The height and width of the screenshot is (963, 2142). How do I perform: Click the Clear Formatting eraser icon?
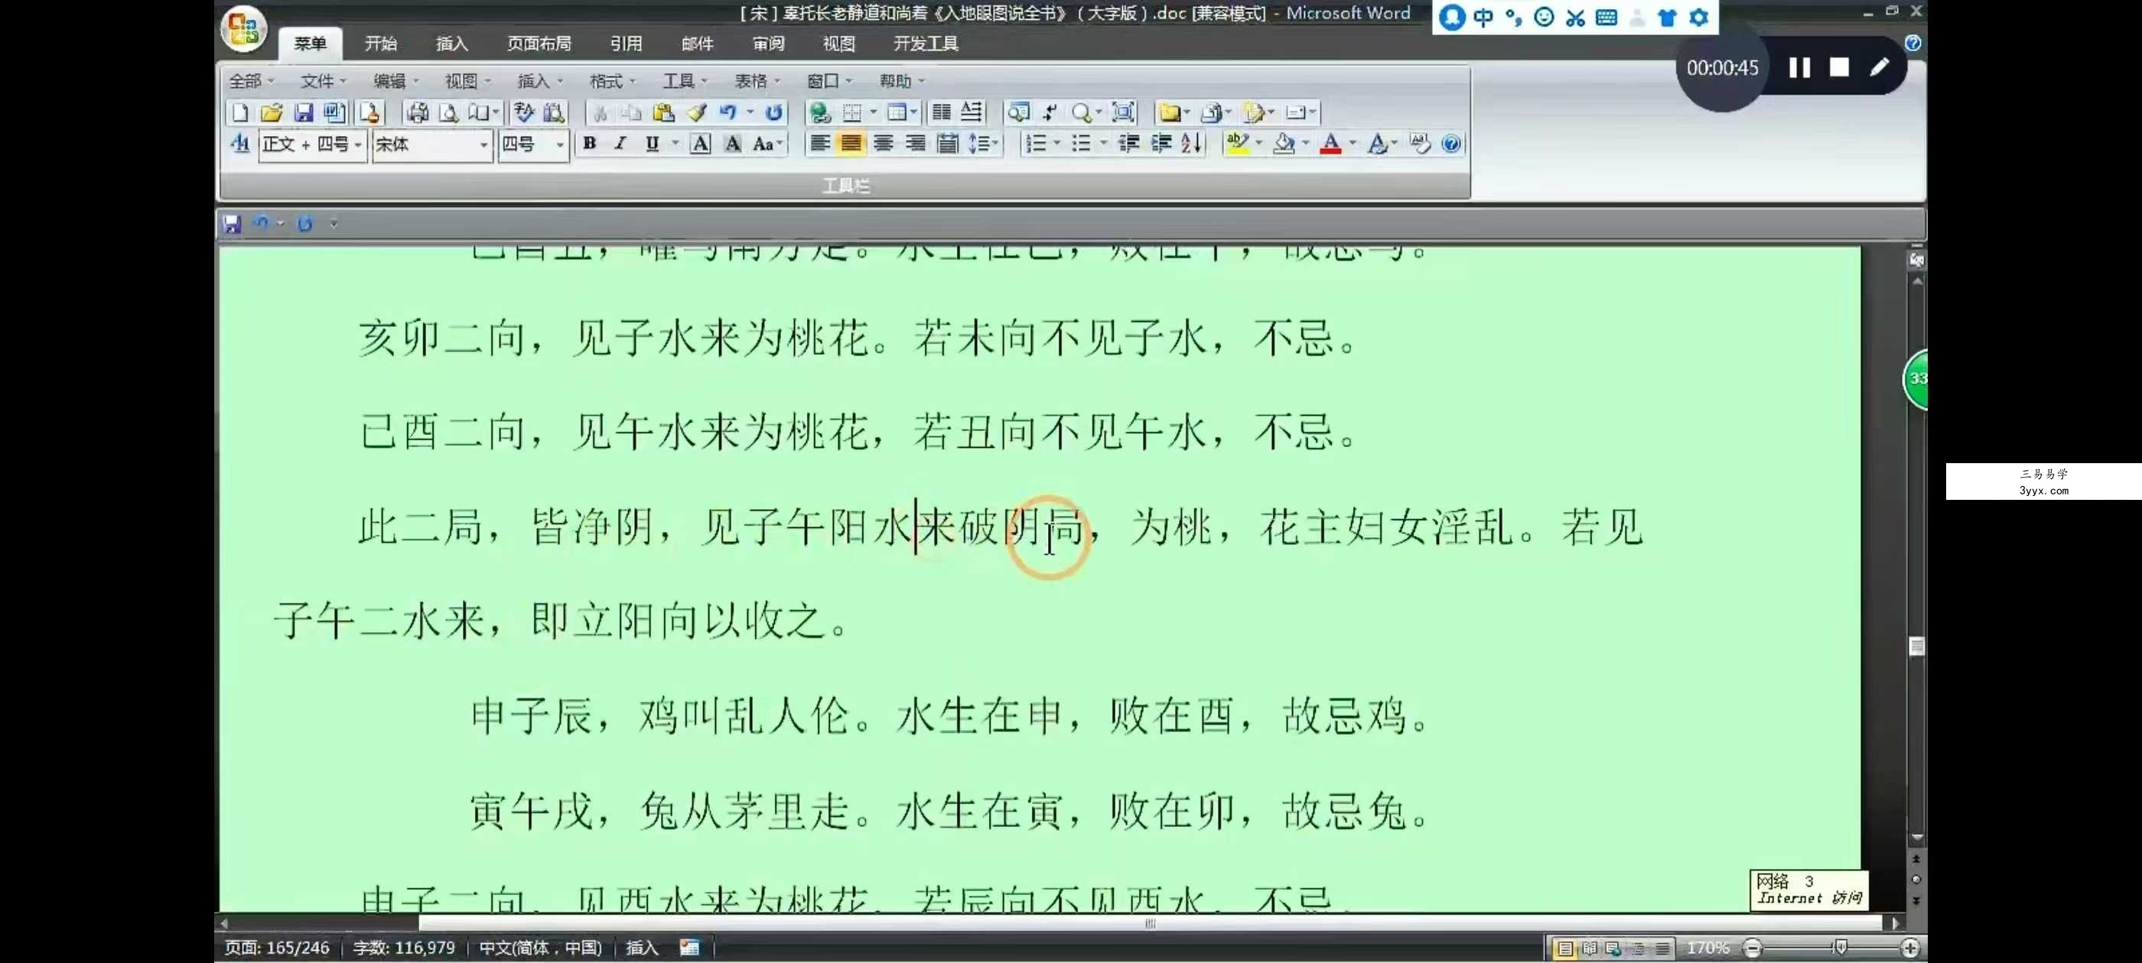pos(1421,144)
